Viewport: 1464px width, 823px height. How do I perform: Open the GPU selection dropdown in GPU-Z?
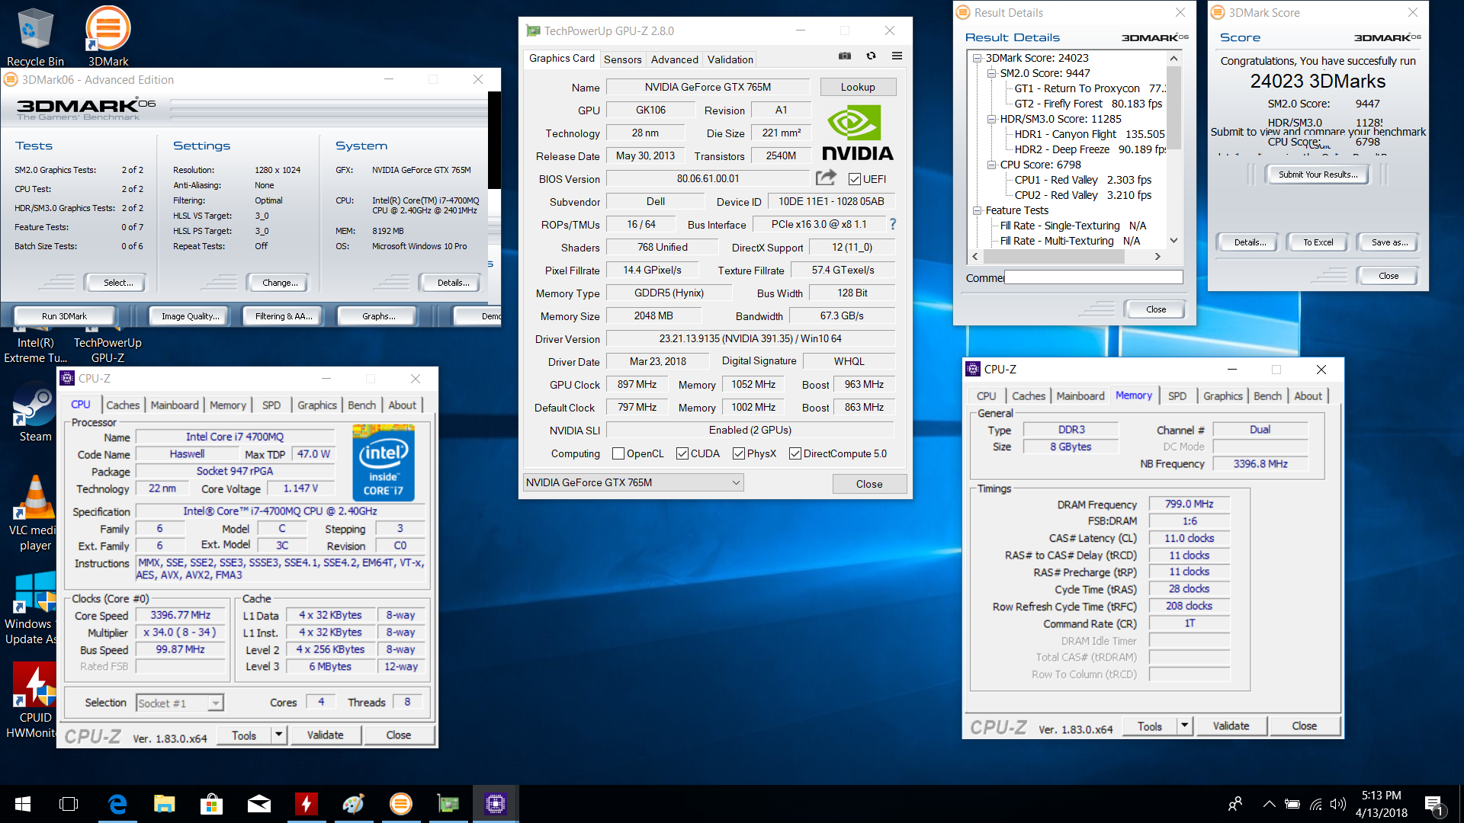tap(633, 482)
